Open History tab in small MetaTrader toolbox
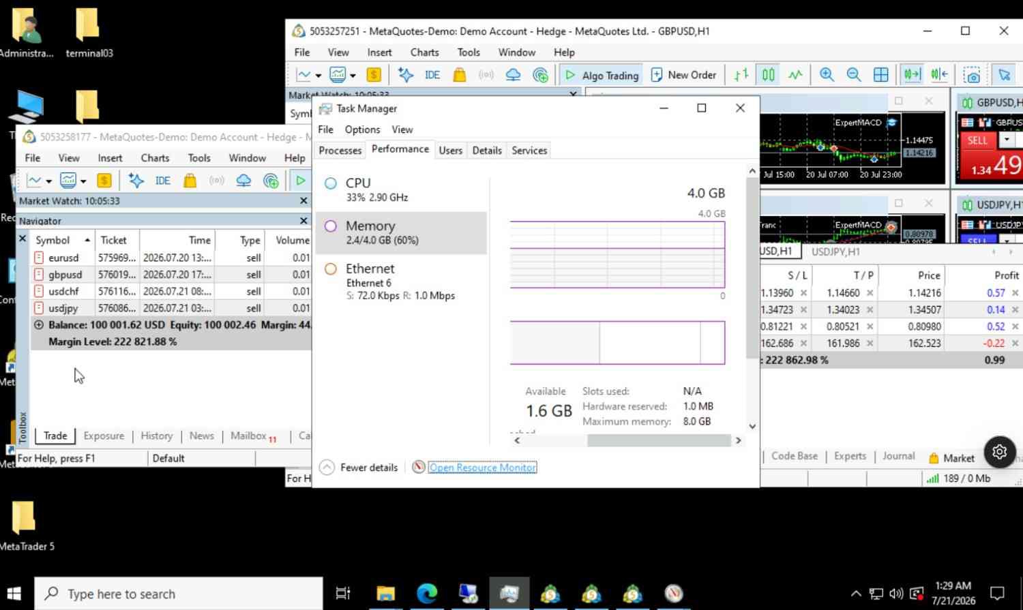This screenshot has width=1023, height=610. [x=156, y=436]
